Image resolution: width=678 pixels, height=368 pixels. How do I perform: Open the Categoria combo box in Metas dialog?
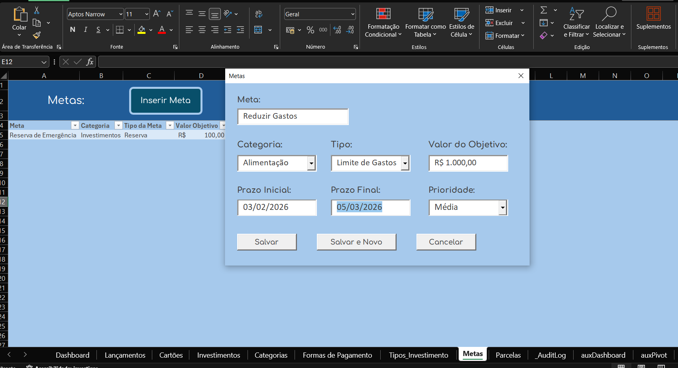coord(277,163)
